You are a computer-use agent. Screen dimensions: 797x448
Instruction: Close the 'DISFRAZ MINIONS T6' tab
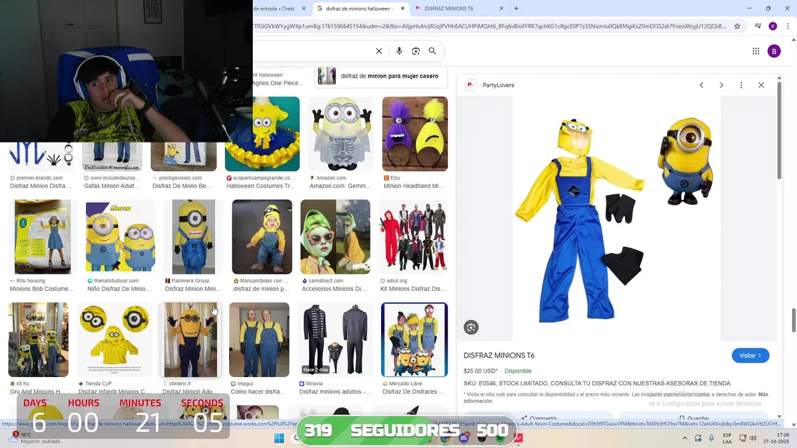501,9
